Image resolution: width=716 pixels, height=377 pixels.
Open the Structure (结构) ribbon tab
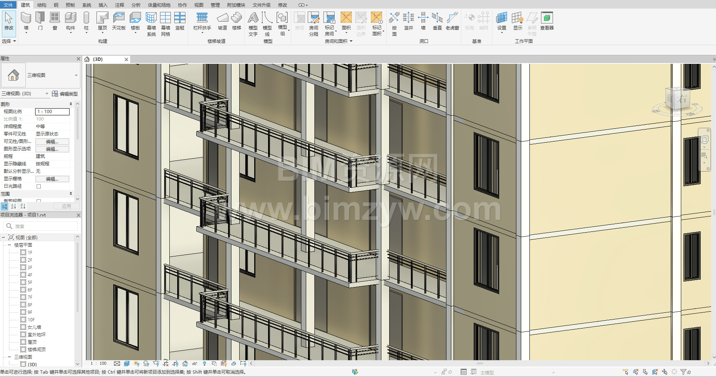click(42, 5)
